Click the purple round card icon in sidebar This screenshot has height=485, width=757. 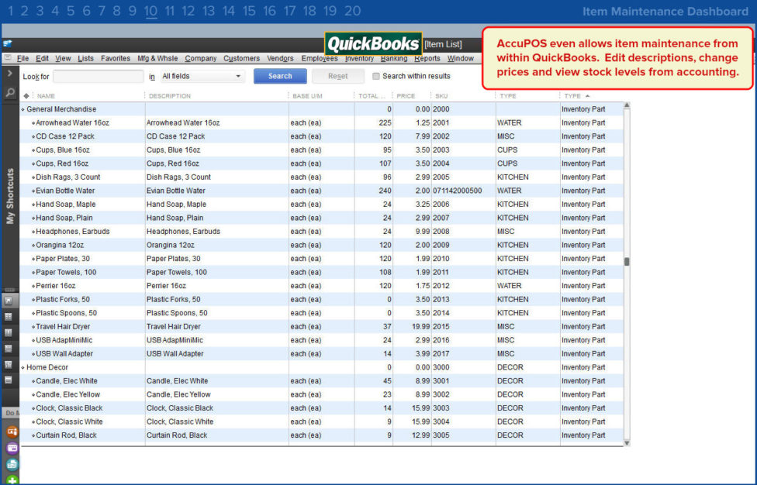pyautogui.click(x=12, y=448)
